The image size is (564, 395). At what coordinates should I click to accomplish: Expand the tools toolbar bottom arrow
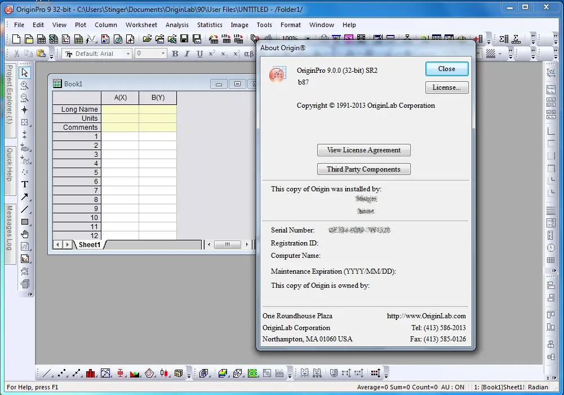coord(30,294)
